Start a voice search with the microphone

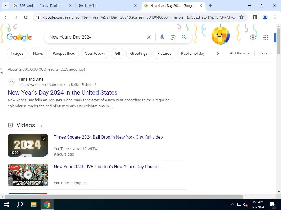click(x=162, y=37)
